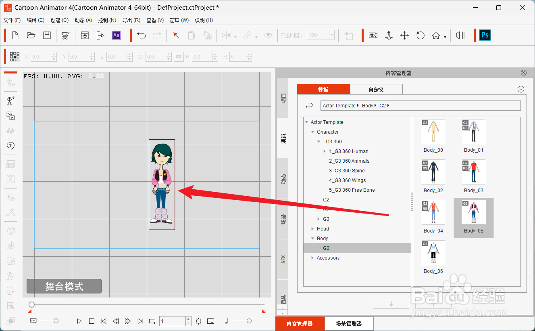Viewport: 535px width, 331px height.
Task: Switch to the 自定义 tab
Action: click(376, 90)
